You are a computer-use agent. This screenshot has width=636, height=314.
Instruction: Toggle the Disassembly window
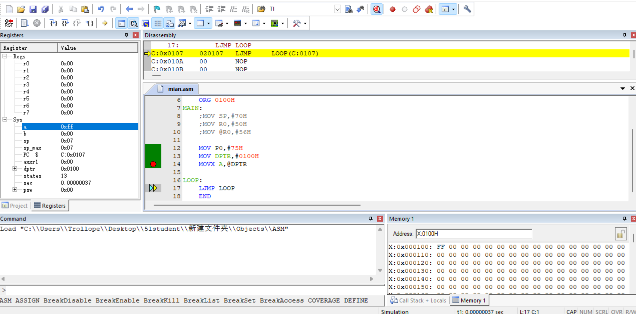(134, 23)
